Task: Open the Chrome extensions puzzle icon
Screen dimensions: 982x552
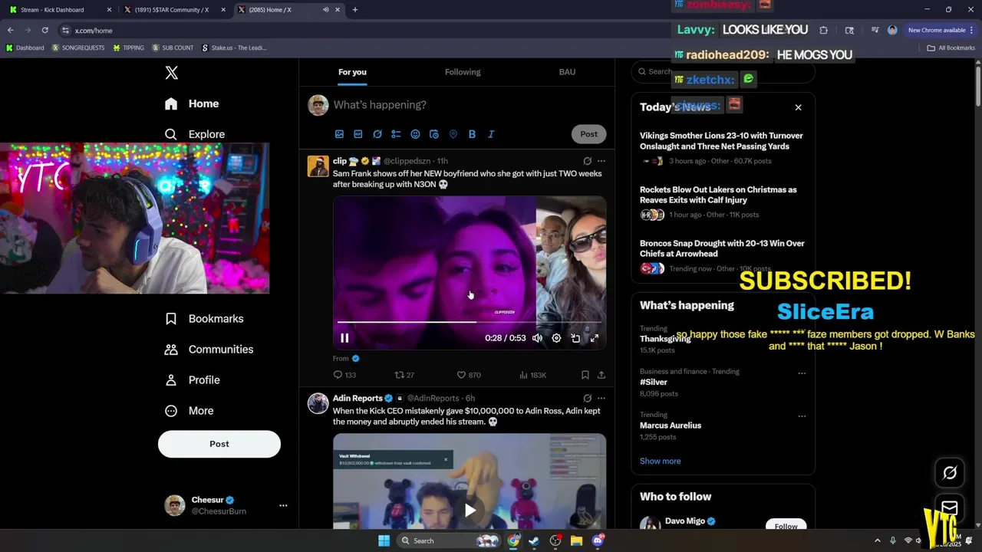Action: tap(824, 30)
